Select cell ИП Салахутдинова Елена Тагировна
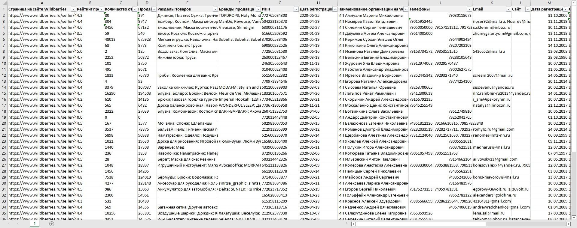 click(373, 213)
